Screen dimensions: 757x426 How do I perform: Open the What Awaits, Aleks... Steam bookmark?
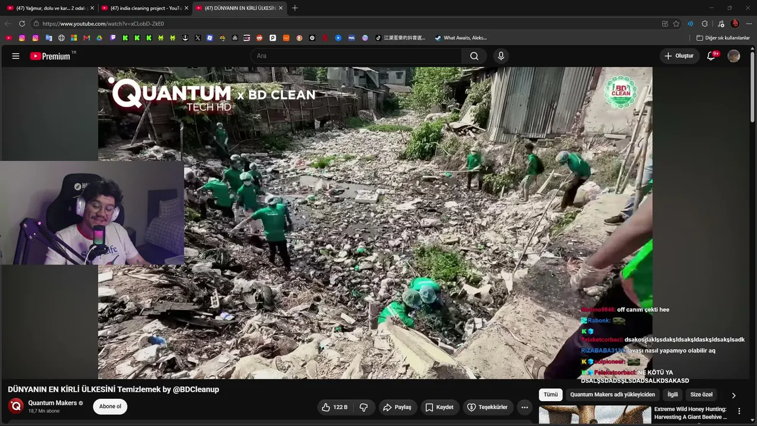click(x=461, y=38)
